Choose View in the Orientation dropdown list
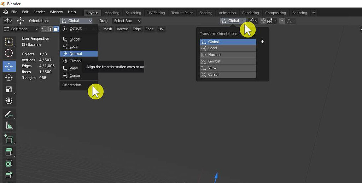The width and height of the screenshot is (362, 183). pyautogui.click(x=79, y=68)
